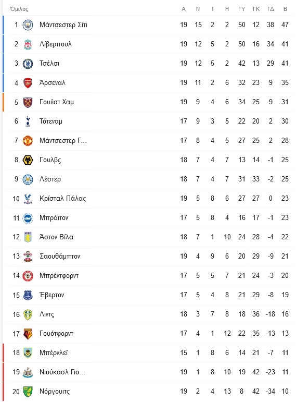The image size is (296, 402).
Task: Select the Άστον Βίλα row
Action: pyautogui.click(x=148, y=237)
